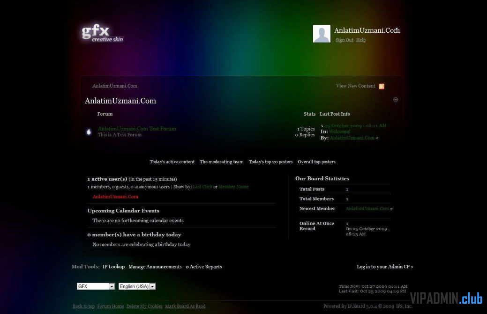This screenshot has width=487, height=314.
Task: Go to the 25 October 2009 last post
Action: (356, 125)
